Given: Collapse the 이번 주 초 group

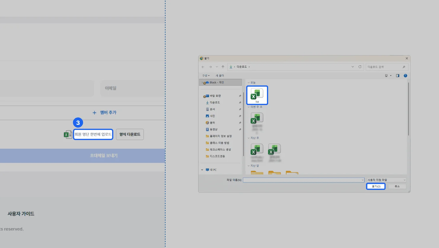Looking at the screenshot, I should point(249,107).
